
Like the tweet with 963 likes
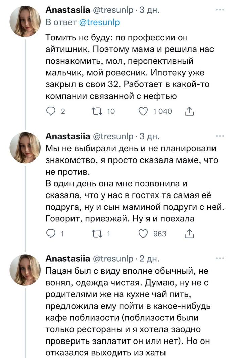(x=143, y=233)
